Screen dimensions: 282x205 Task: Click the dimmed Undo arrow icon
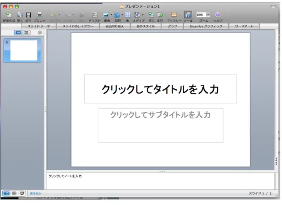[x=54, y=15]
